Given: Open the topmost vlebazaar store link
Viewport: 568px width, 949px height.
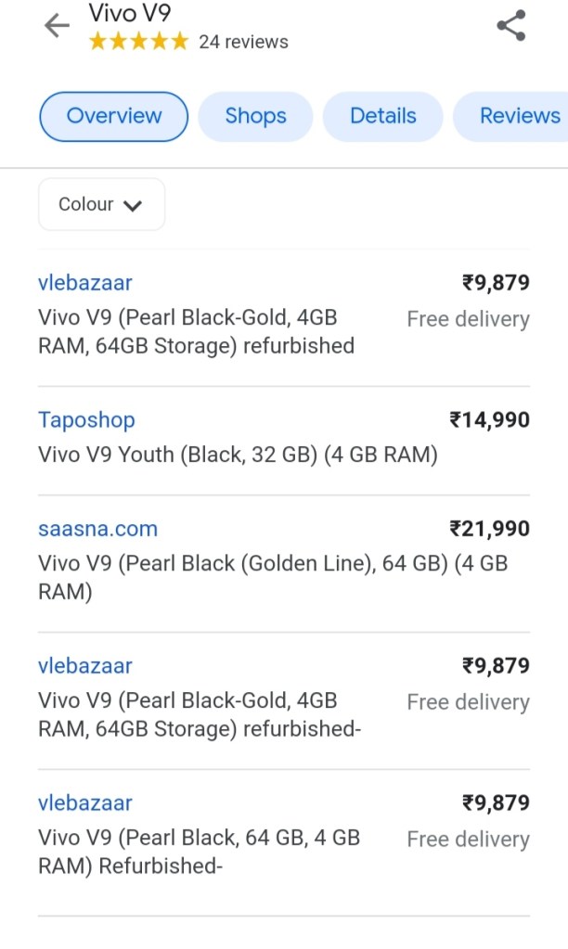Looking at the screenshot, I should [85, 283].
